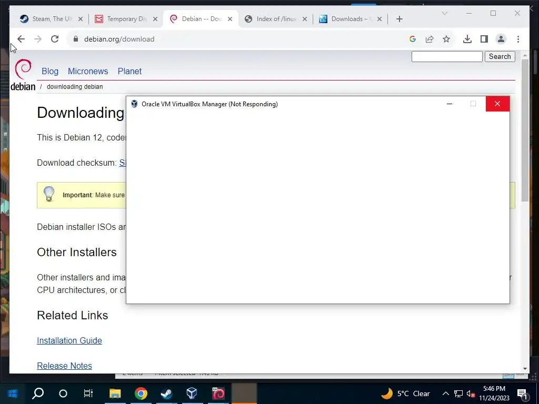Image resolution: width=539 pixels, height=404 pixels.
Task: Click the lightbulb Important note icon
Action: (x=49, y=194)
